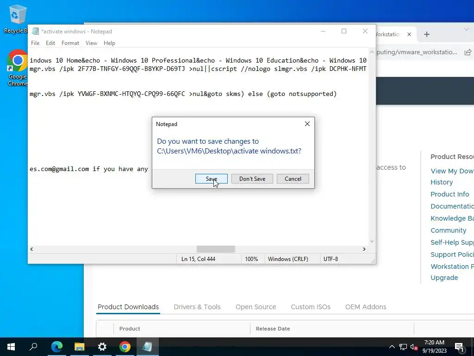Launch Microsoft Edge from the taskbar
This screenshot has height=356, width=474.
click(56, 347)
